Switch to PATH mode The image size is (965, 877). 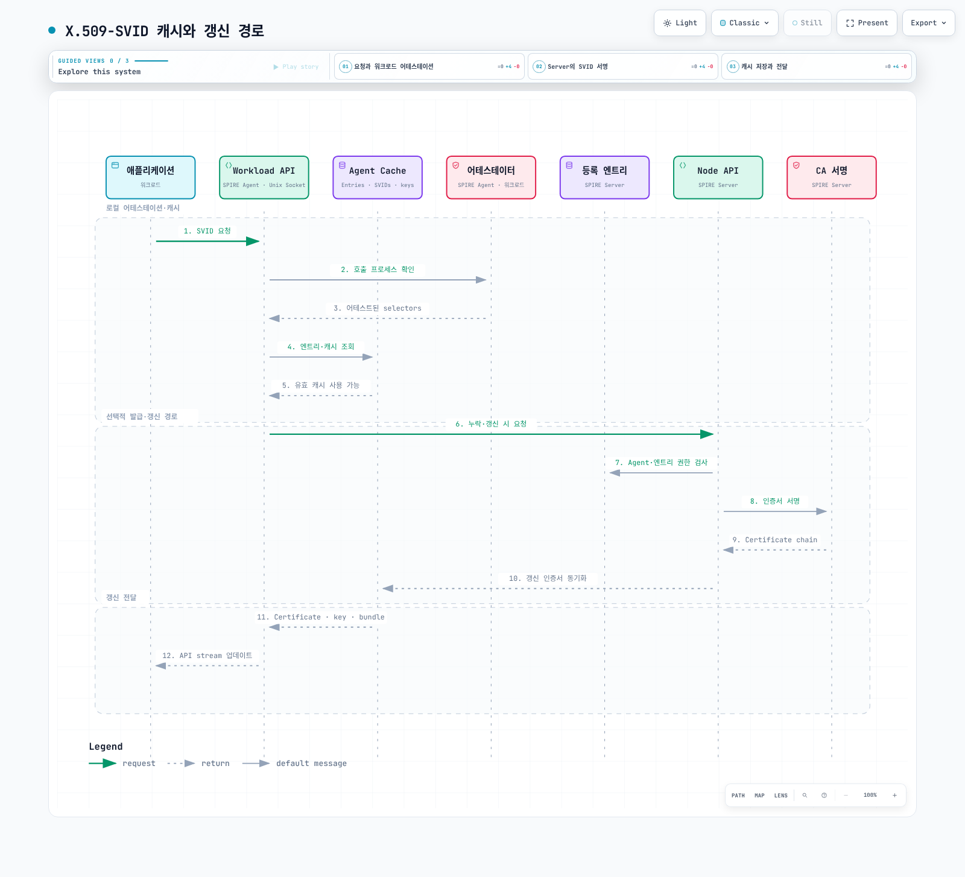(738, 796)
